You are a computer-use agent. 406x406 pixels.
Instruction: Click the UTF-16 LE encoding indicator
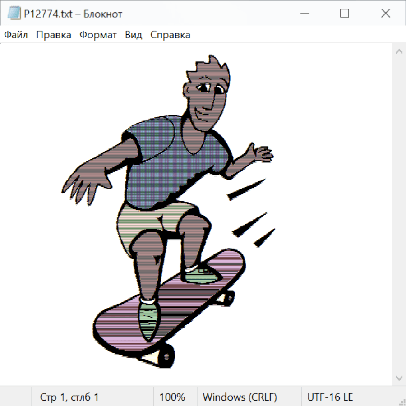click(x=330, y=397)
